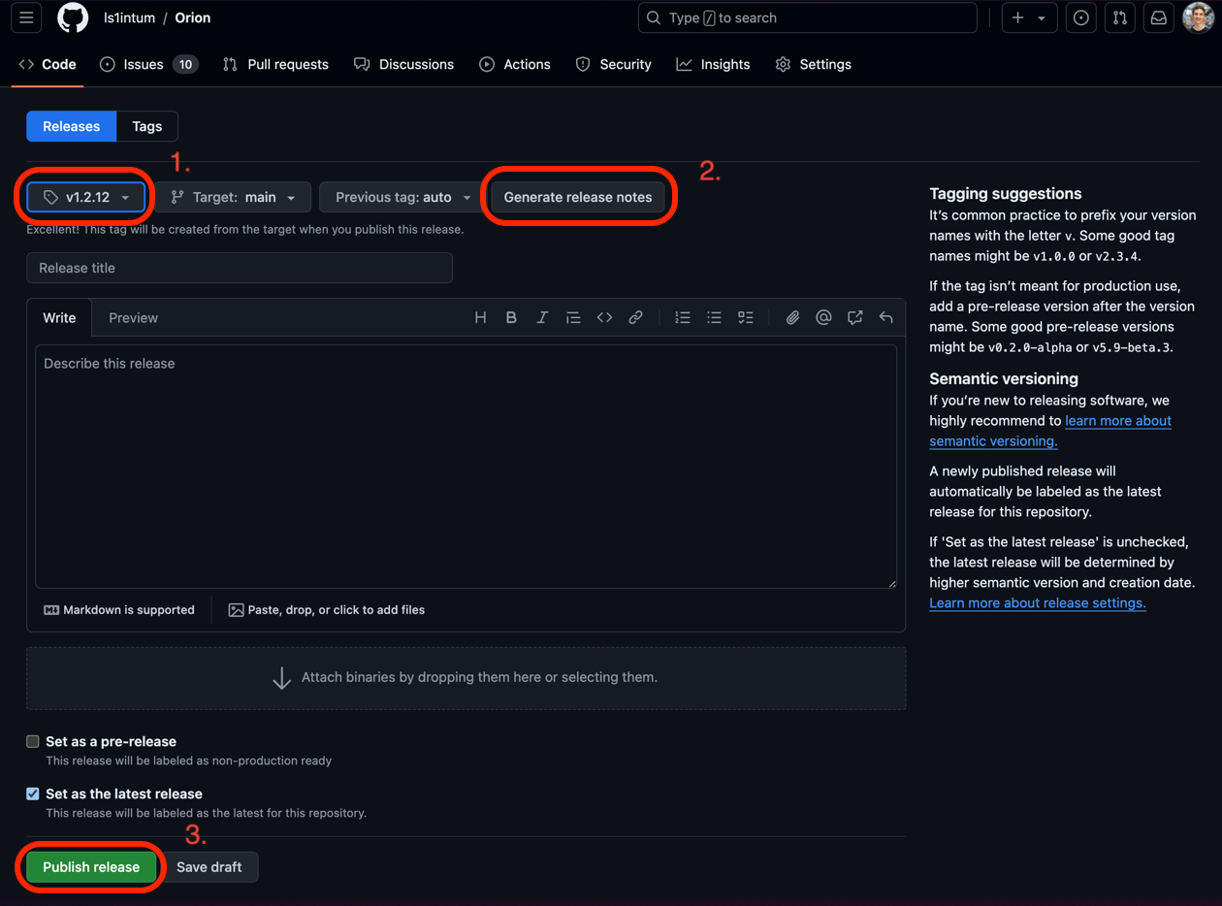Click Save draft
The image size is (1222, 906).
pos(209,867)
